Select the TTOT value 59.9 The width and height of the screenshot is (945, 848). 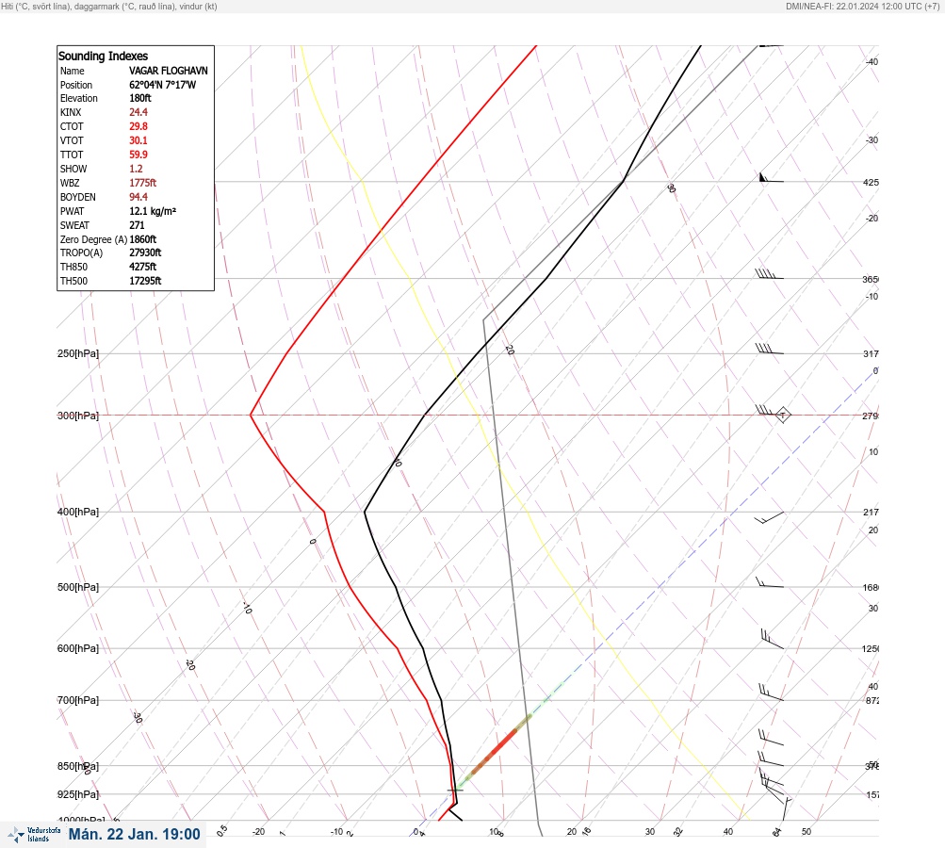pos(138,155)
